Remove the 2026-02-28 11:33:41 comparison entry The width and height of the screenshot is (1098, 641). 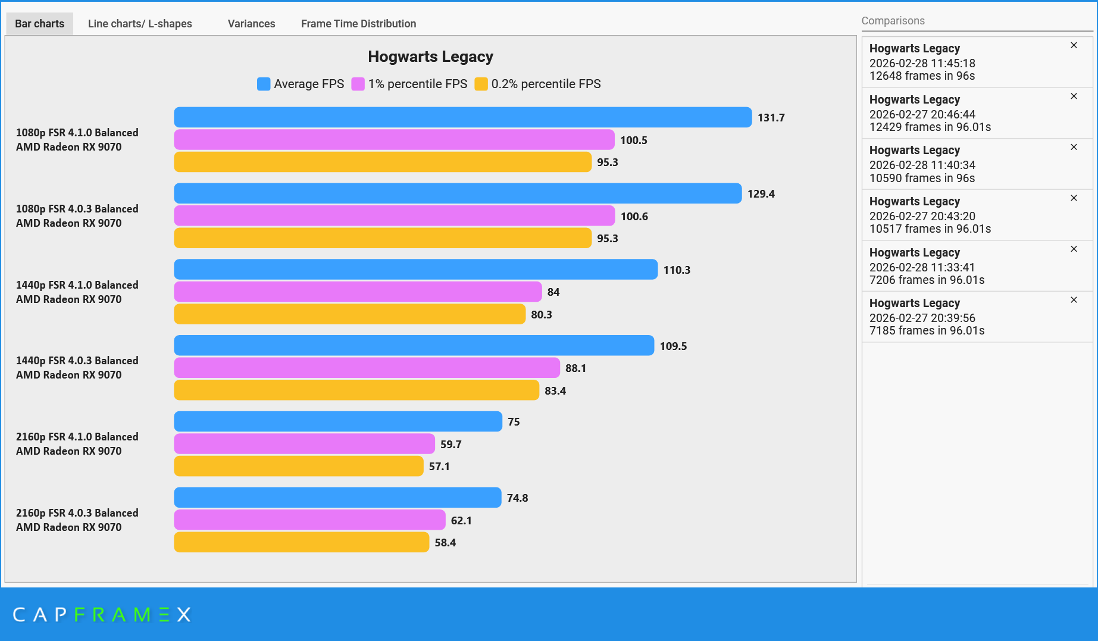[x=1074, y=249]
